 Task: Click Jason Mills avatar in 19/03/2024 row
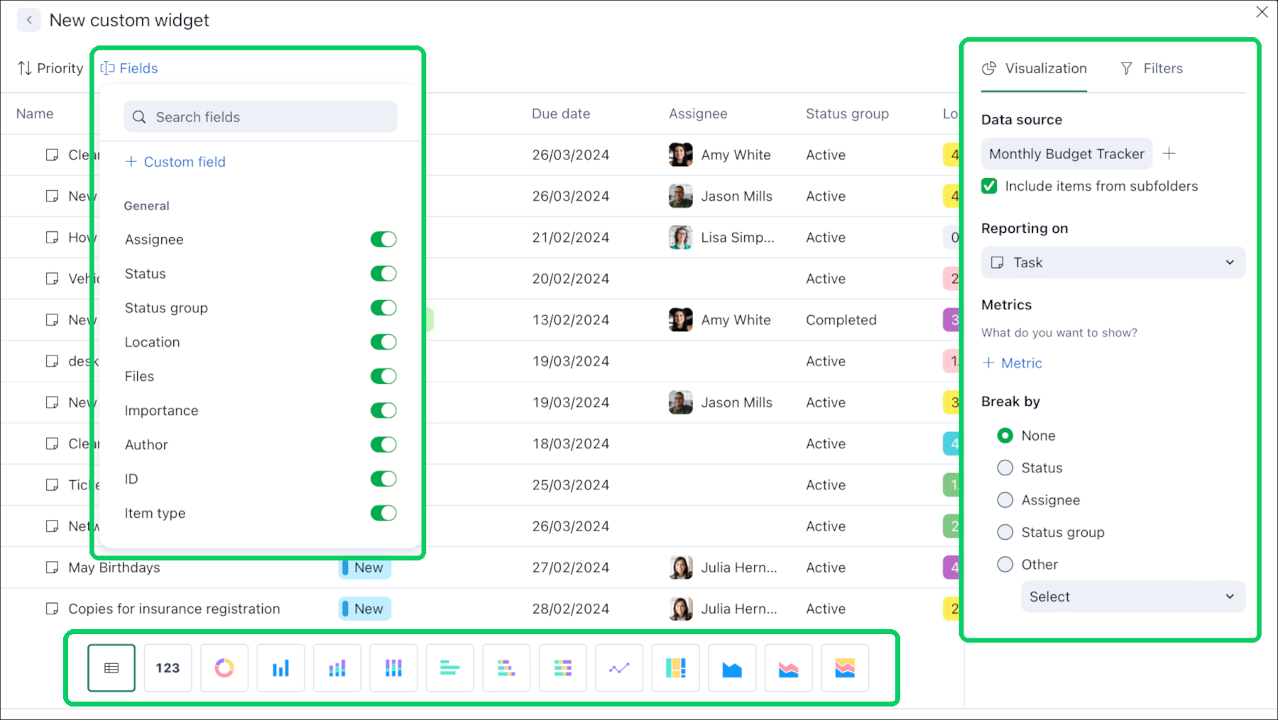pyautogui.click(x=681, y=402)
